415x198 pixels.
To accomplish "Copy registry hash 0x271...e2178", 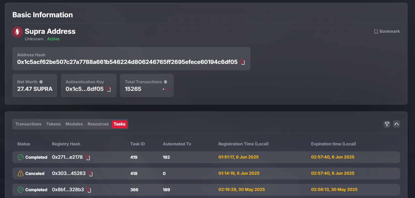I will (88, 157).
